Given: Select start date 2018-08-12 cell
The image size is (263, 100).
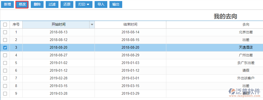Looking at the screenshot, I should (58, 40).
